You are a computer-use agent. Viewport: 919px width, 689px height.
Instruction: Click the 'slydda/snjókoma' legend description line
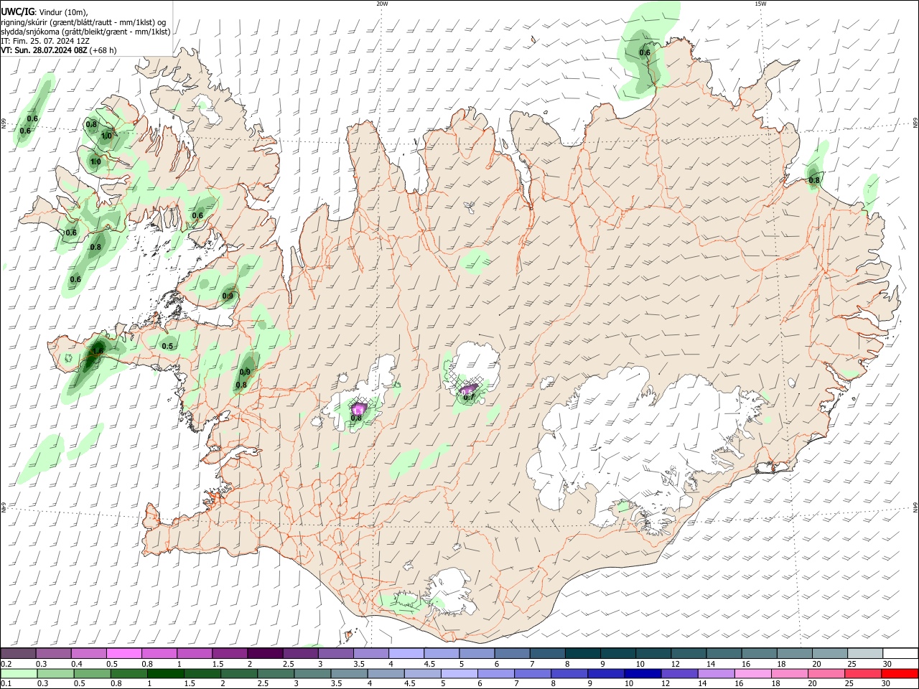click(85, 32)
